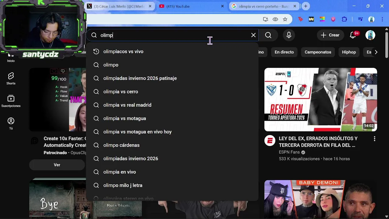Viewport: 389px width, 219px height.
Task: Open the media control playlist icon
Action: pyautogui.click(x=360, y=19)
